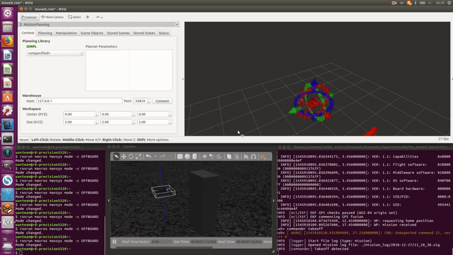Screen dimensions: 453x255
Task: Adjust the Workspace Size Z stepper
Action: click(x=170, y=122)
